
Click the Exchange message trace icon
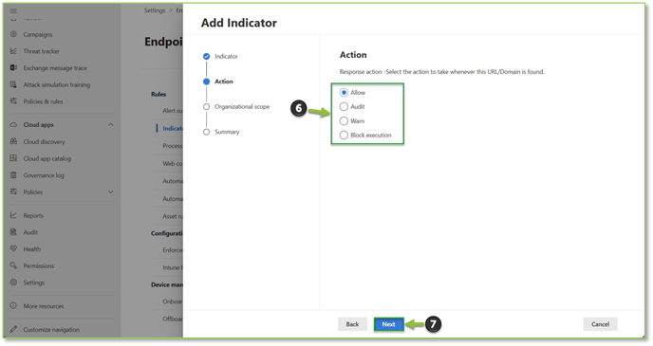13,67
